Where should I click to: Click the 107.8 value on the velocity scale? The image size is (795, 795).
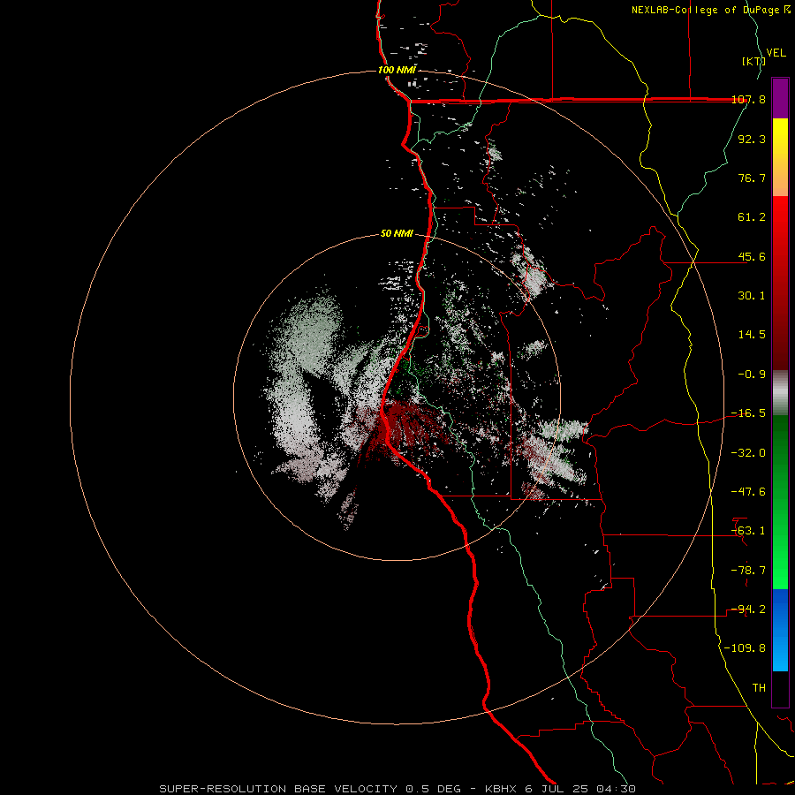(x=749, y=100)
